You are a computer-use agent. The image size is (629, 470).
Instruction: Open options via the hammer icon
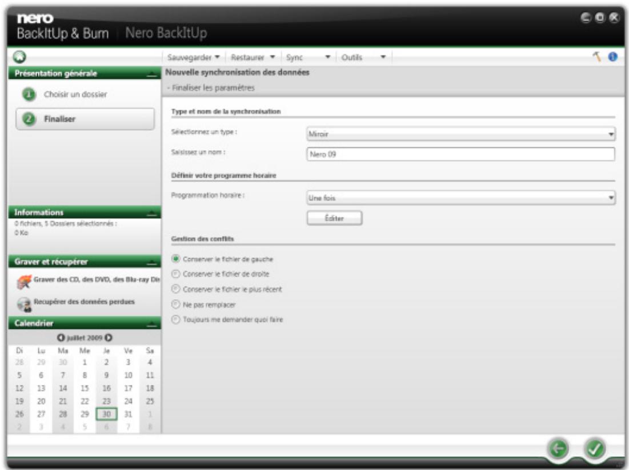point(597,57)
